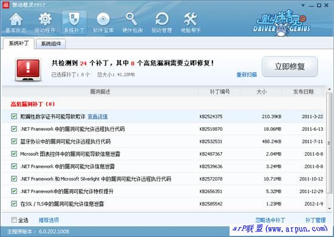
Task: Open the 电脑帮手 tools icon
Action: (191, 23)
